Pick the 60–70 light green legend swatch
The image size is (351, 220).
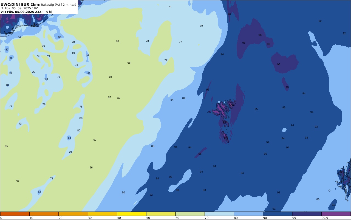tap(190, 214)
